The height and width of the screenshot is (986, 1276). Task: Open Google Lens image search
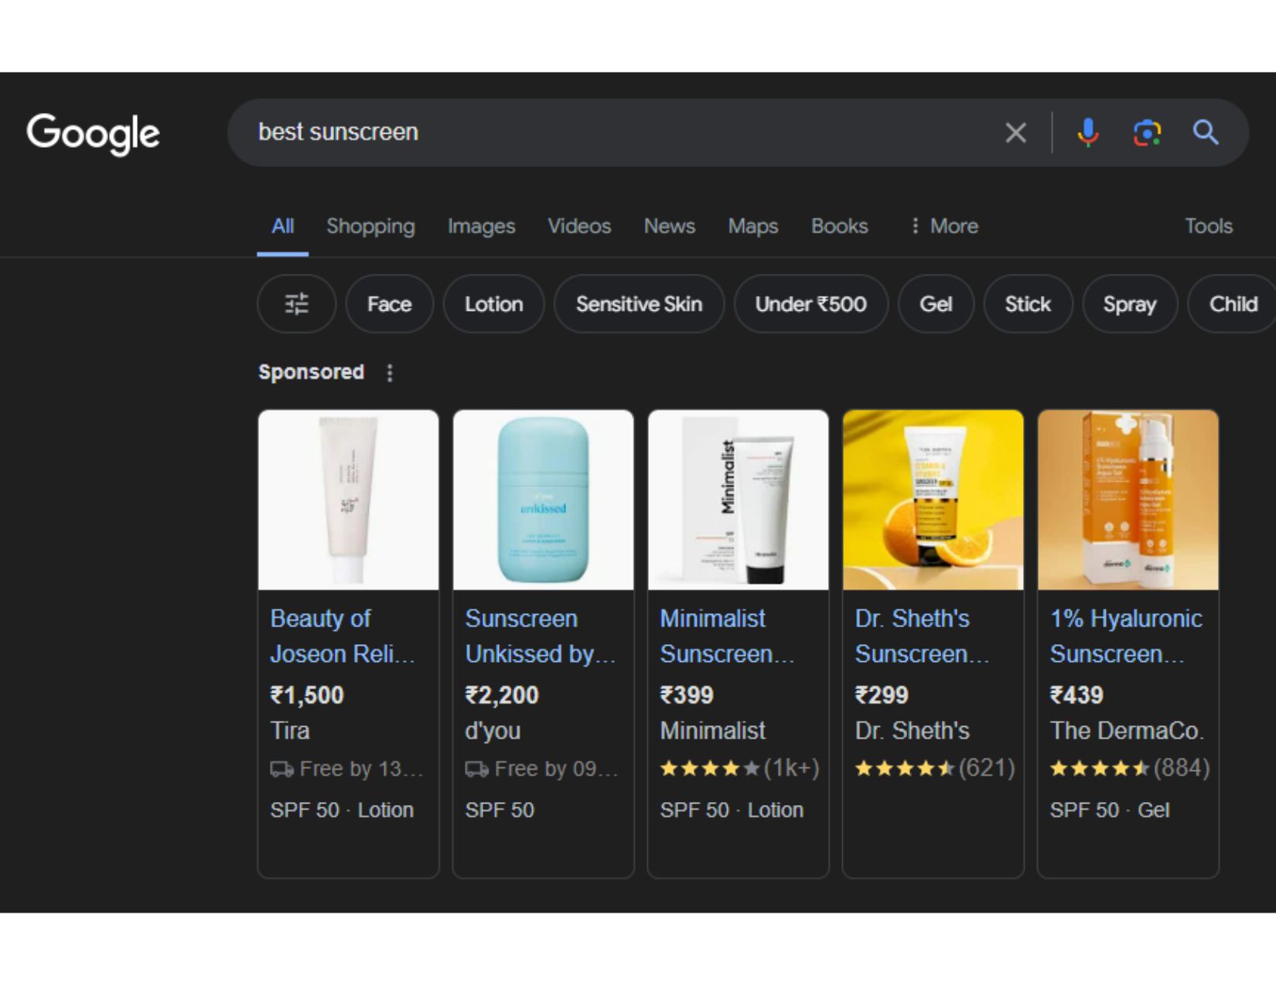(x=1147, y=132)
